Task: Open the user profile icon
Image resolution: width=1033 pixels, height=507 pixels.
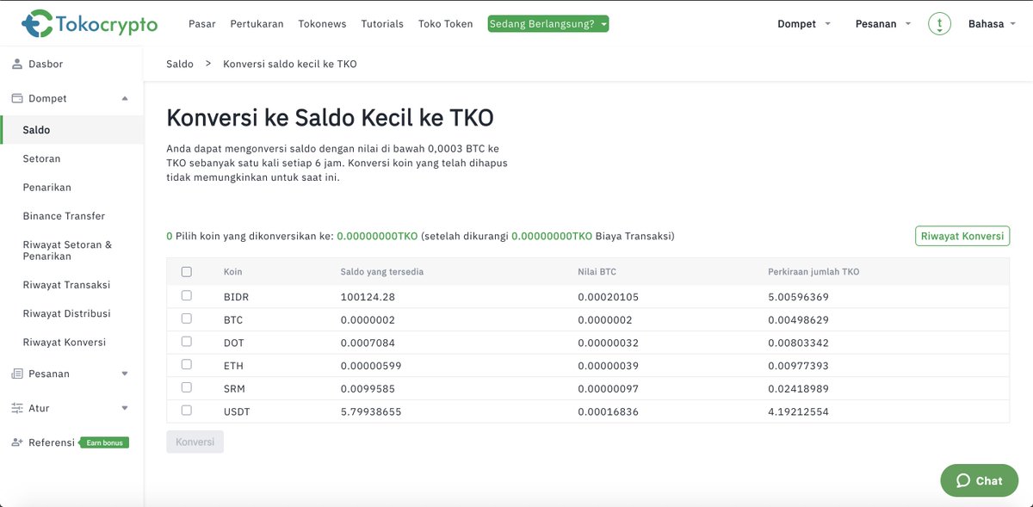Action: 939,24
